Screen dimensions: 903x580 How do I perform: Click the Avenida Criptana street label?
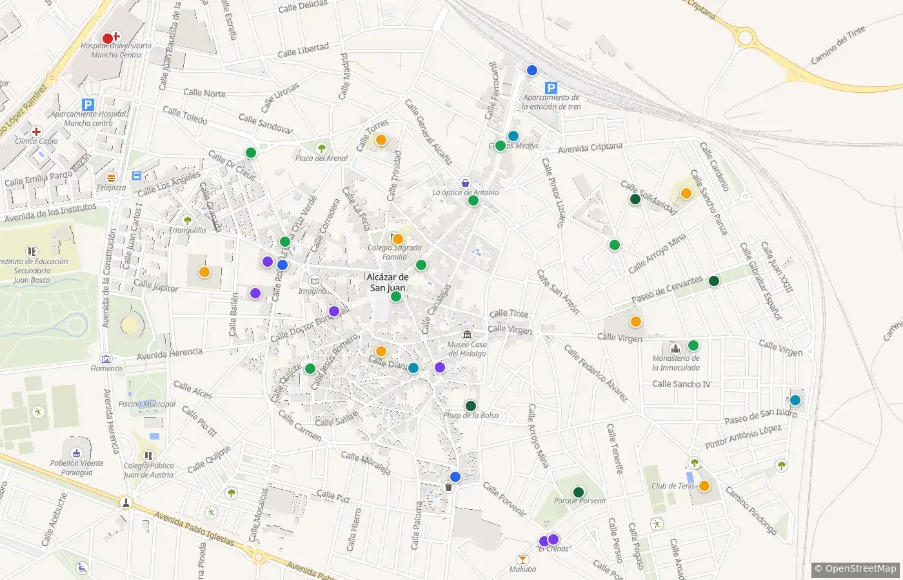pyautogui.click(x=590, y=148)
